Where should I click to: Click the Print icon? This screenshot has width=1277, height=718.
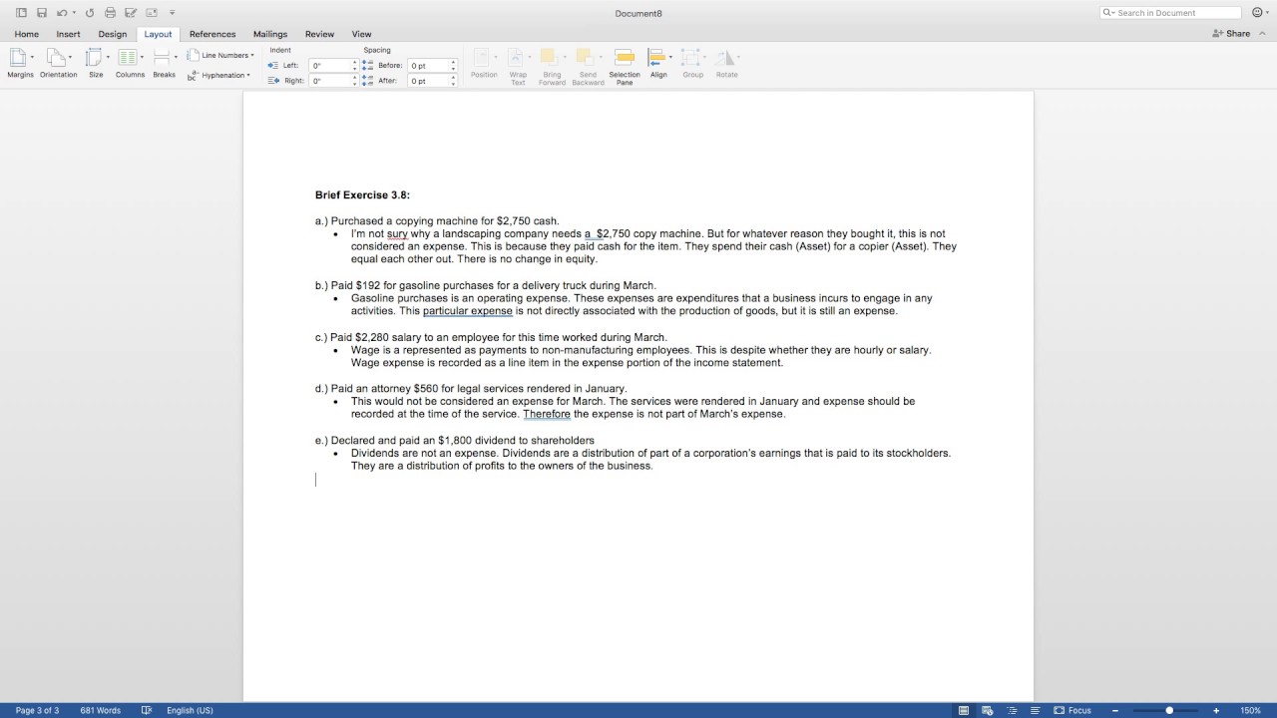point(110,13)
